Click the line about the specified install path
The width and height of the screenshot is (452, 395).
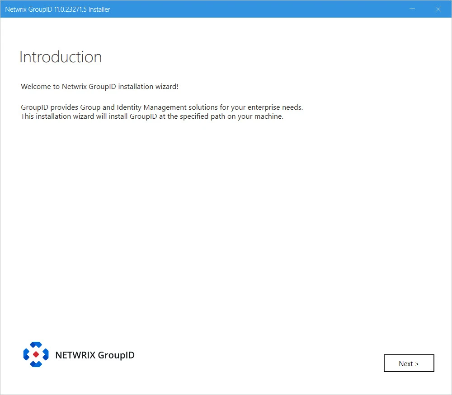[x=152, y=116]
